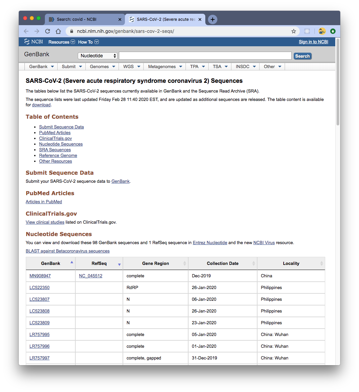This screenshot has height=392, width=359.
Task: Jump to PubMed Articles in contents
Action: pyautogui.click(x=55, y=133)
